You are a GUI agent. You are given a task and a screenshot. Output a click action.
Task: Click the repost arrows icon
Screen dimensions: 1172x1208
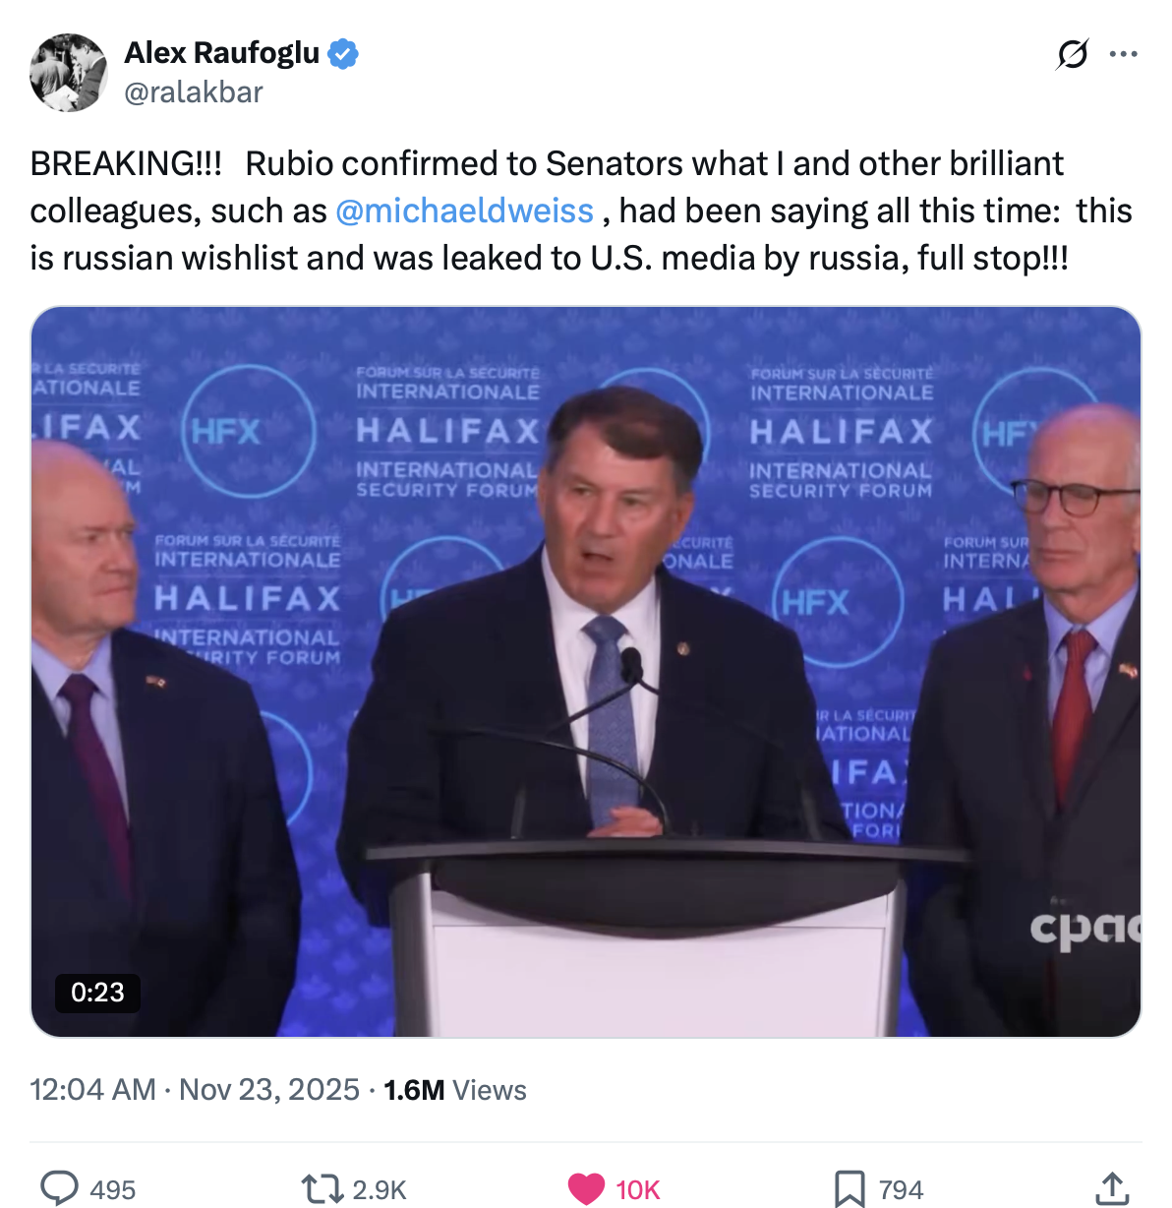pos(320,1189)
